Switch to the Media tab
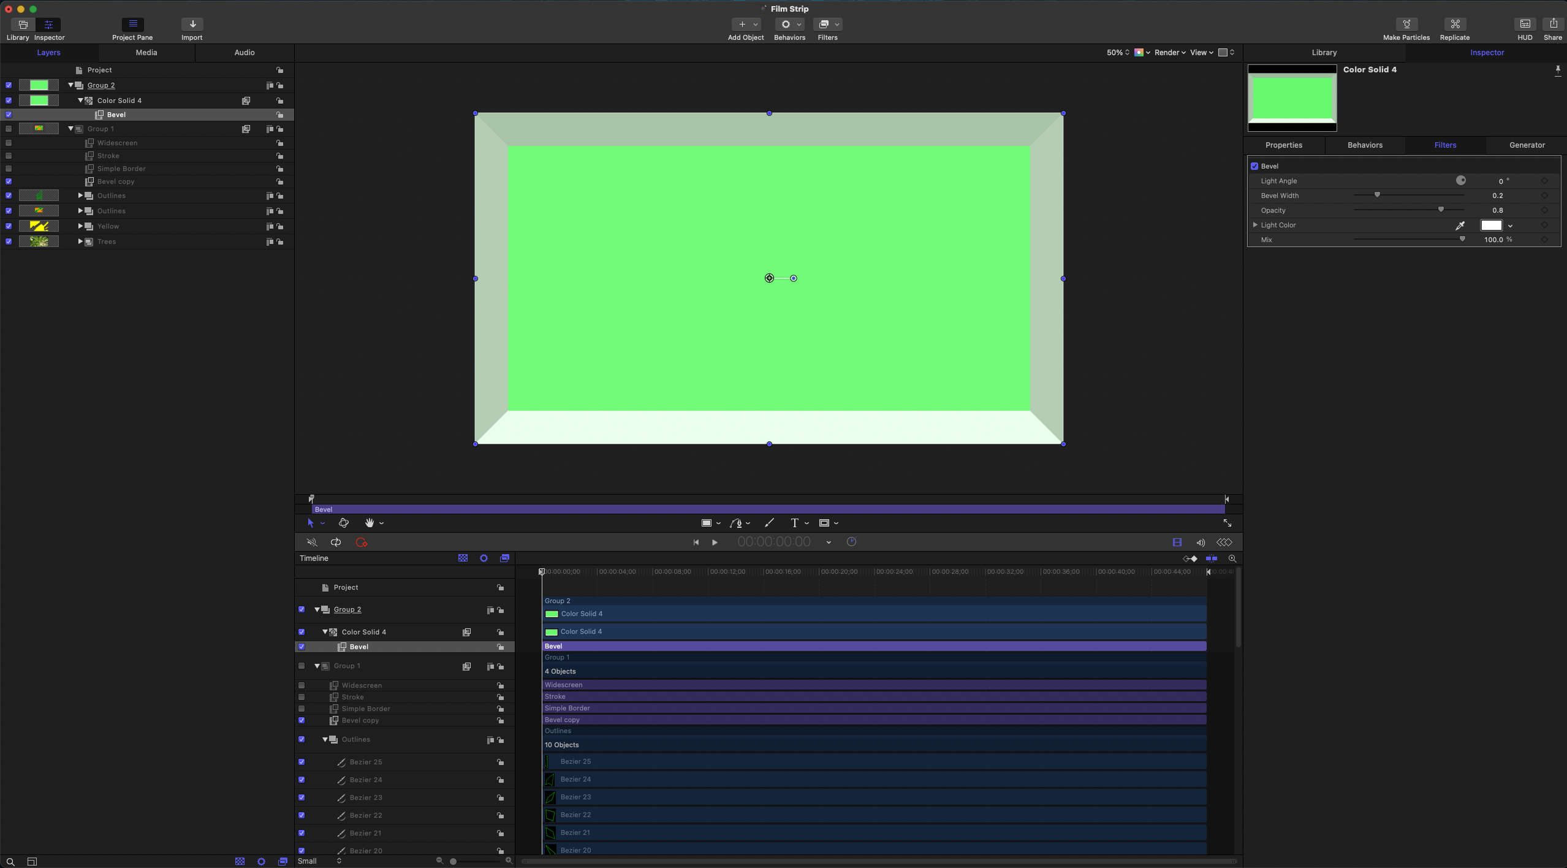The height and width of the screenshot is (868, 1567). pyautogui.click(x=146, y=53)
